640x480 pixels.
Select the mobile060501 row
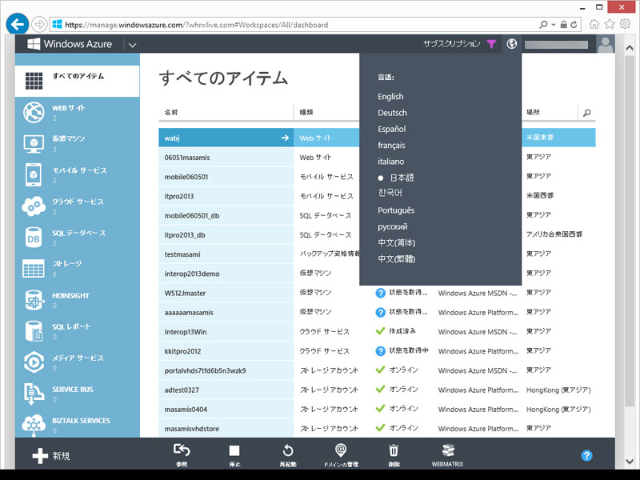pos(377,177)
